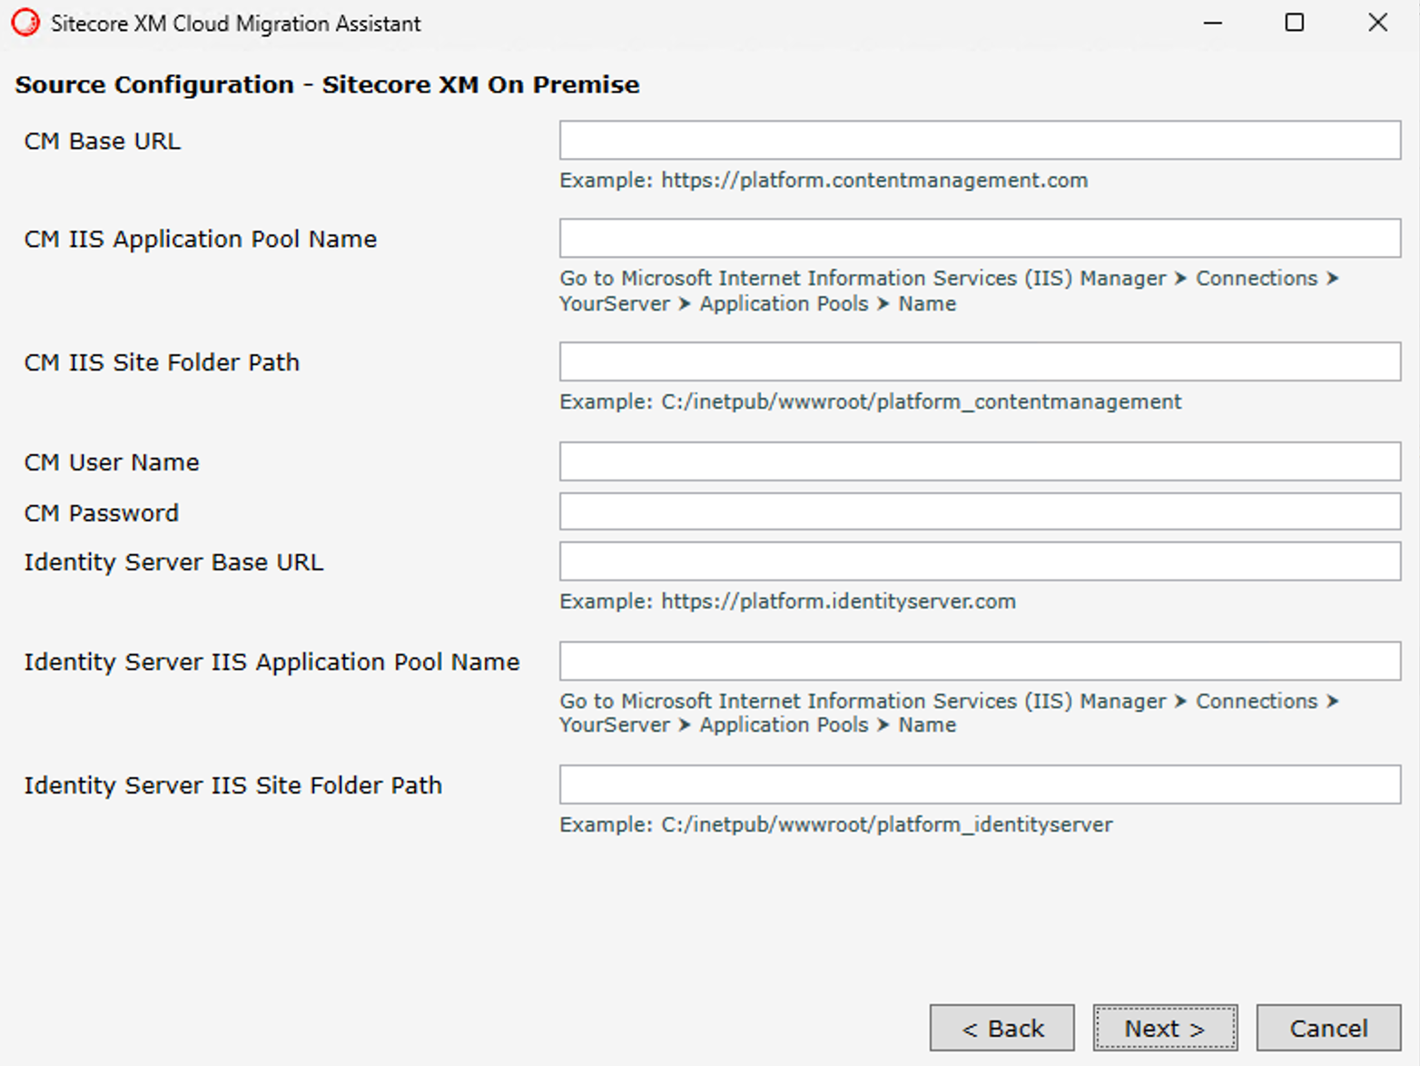
Task: Click the CM IIS Site Folder Path label
Action: point(162,362)
